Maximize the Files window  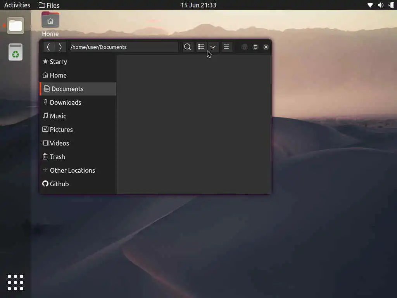tap(255, 47)
